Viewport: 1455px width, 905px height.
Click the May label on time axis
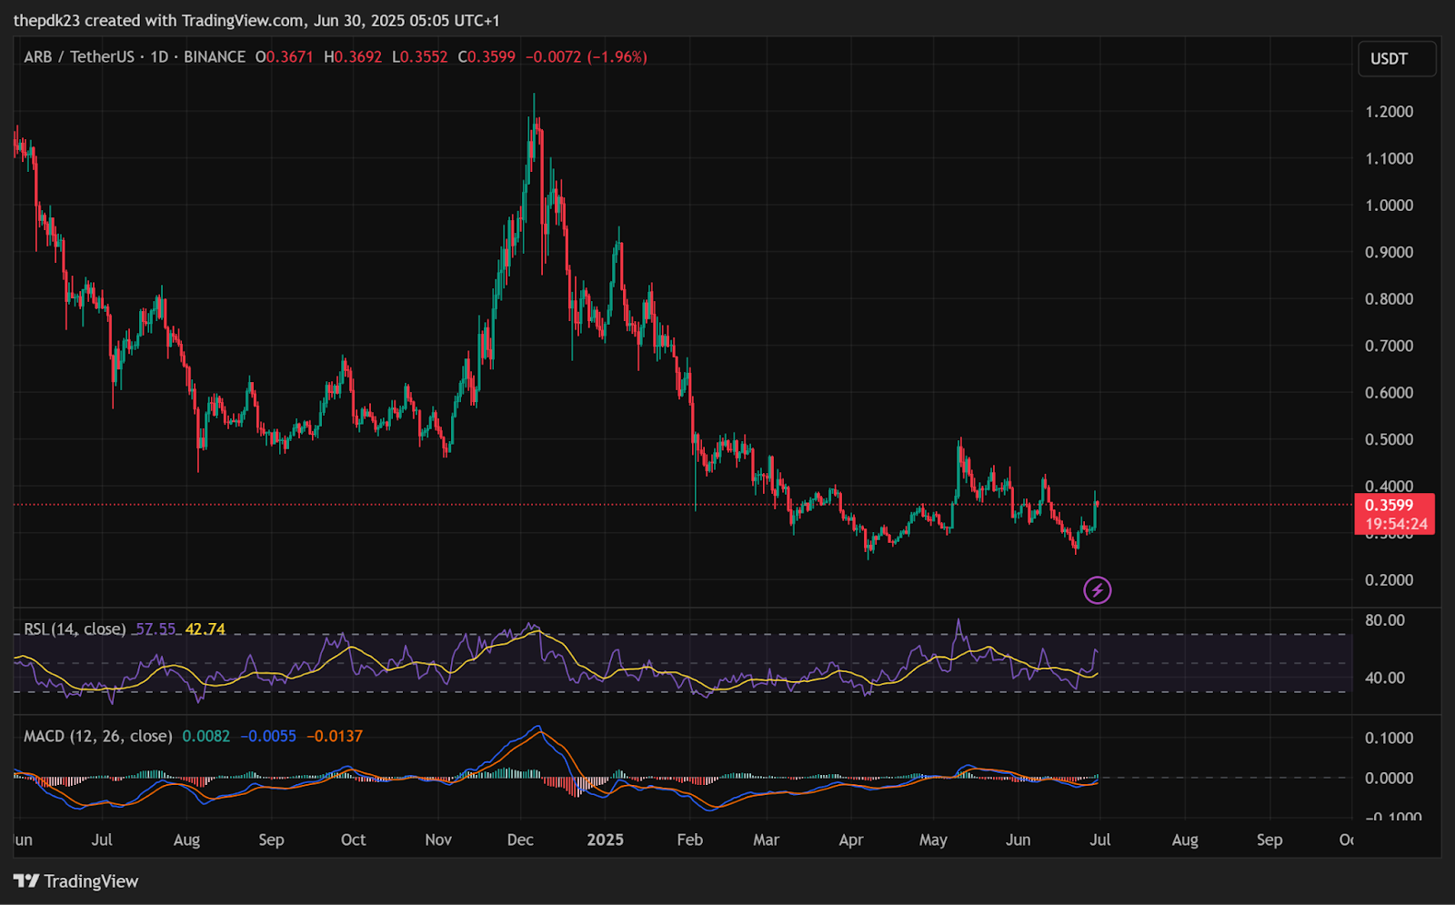[933, 840]
